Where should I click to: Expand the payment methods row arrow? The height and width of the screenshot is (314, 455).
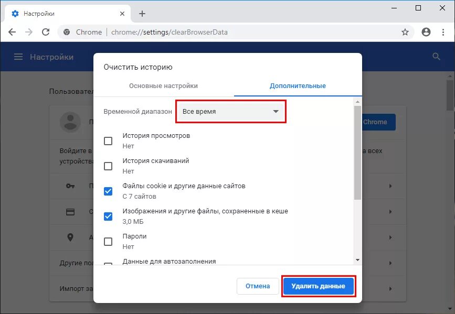pos(390,212)
